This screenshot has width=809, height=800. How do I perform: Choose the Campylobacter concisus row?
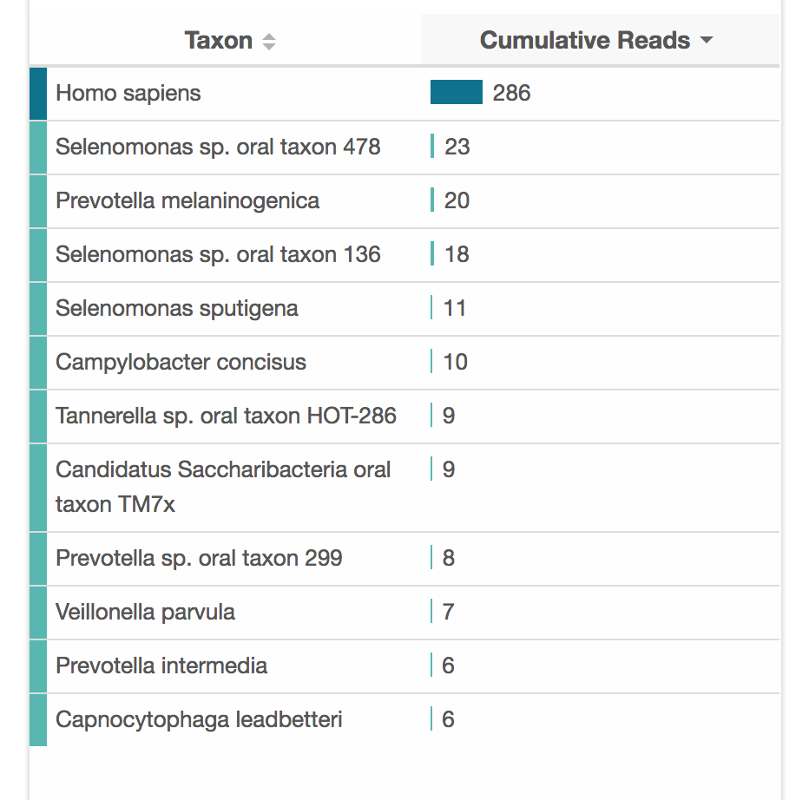tap(181, 362)
